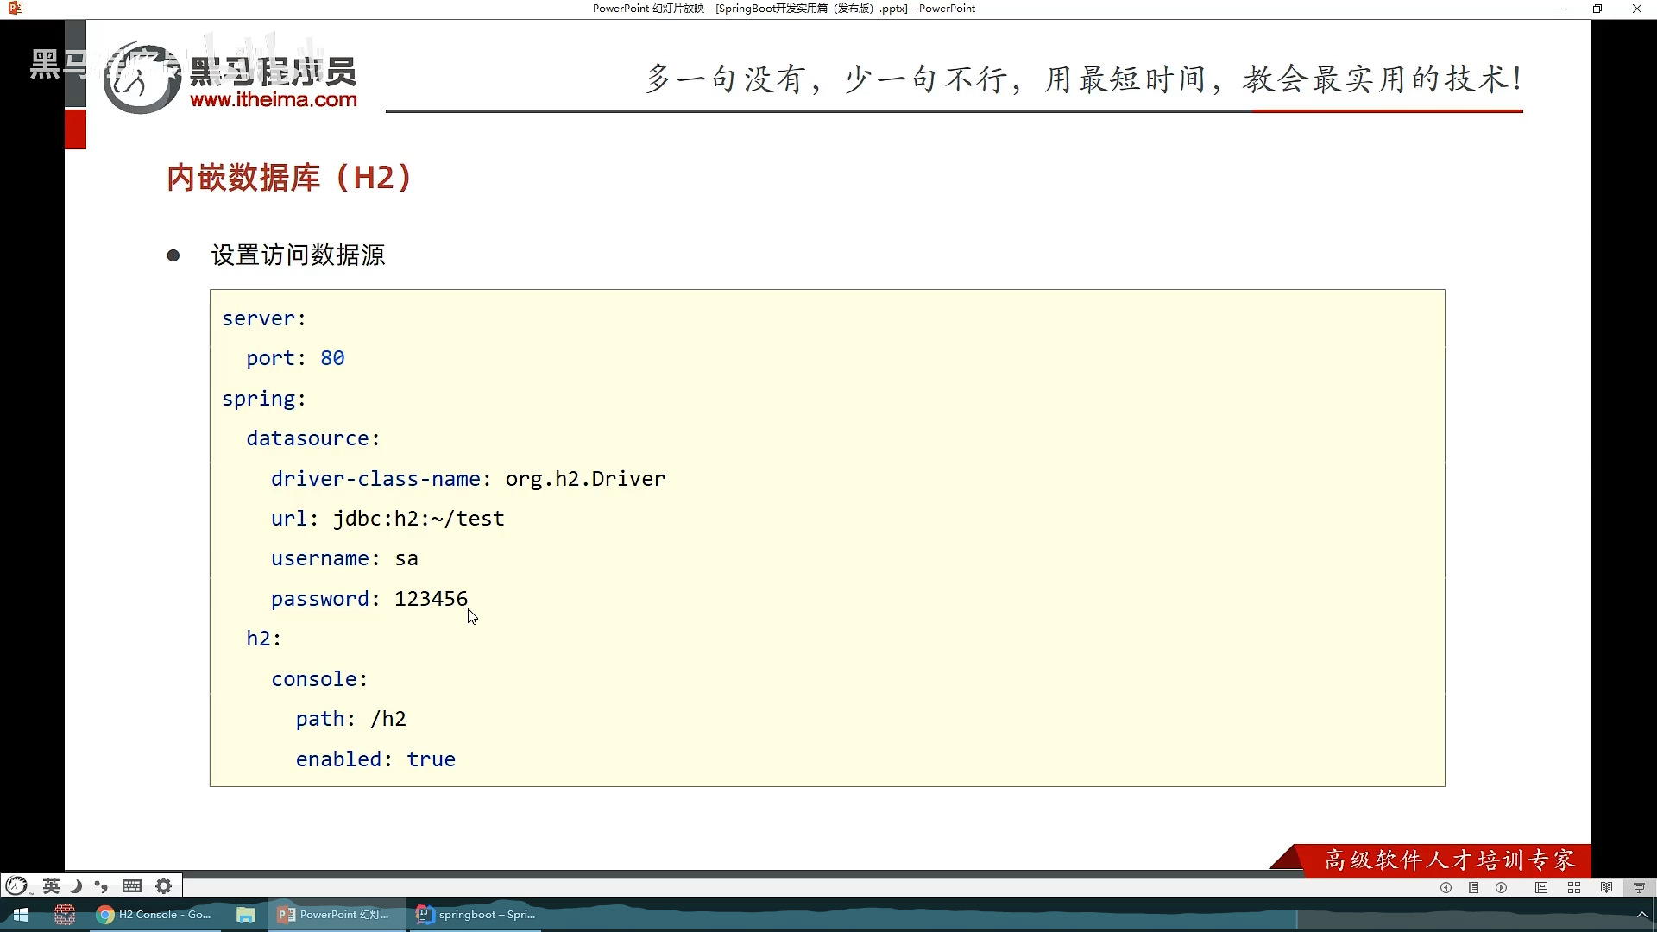
Task: Open File Explorer from taskbar
Action: [246, 915]
